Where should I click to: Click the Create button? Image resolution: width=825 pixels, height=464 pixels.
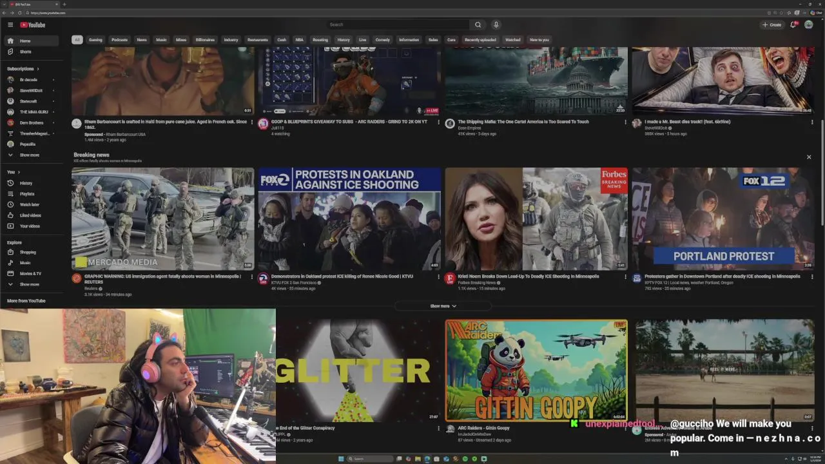[772, 24]
